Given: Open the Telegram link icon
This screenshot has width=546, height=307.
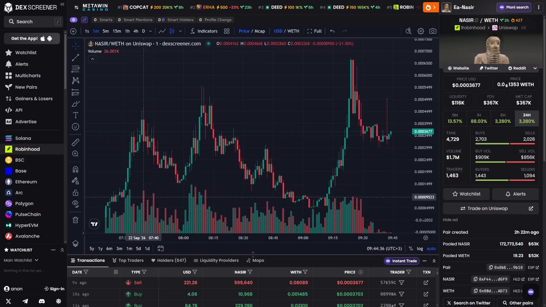Looking at the screenshot, I should click(25, 301).
